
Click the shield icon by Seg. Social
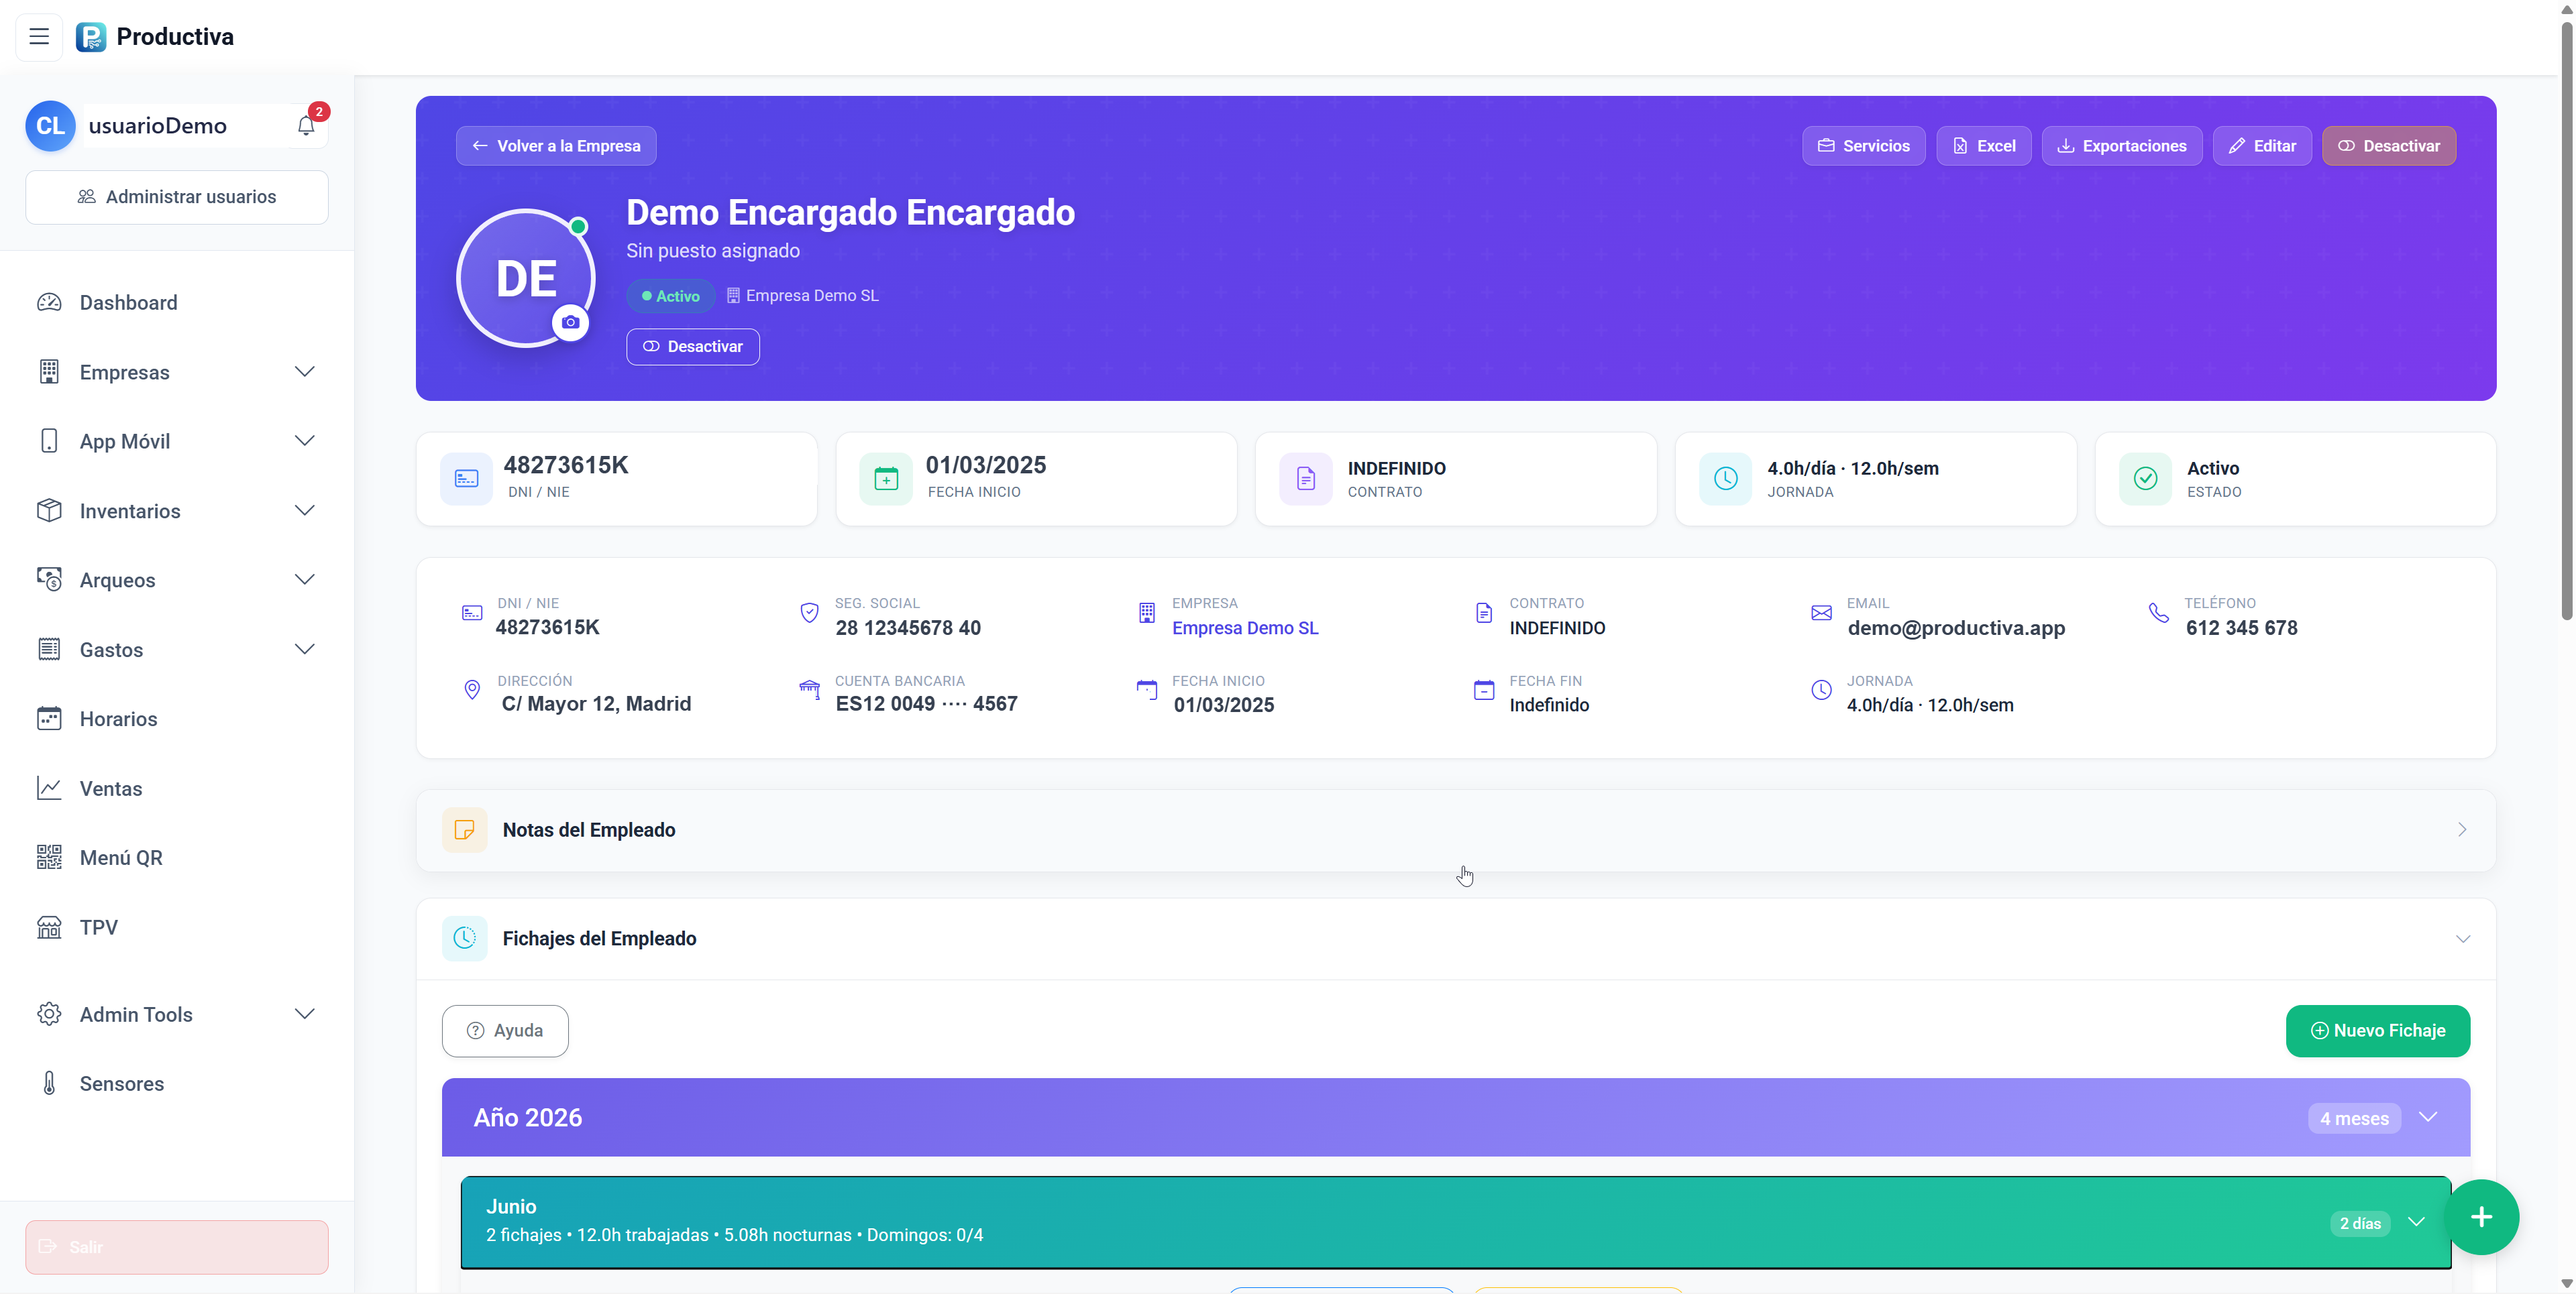point(809,613)
